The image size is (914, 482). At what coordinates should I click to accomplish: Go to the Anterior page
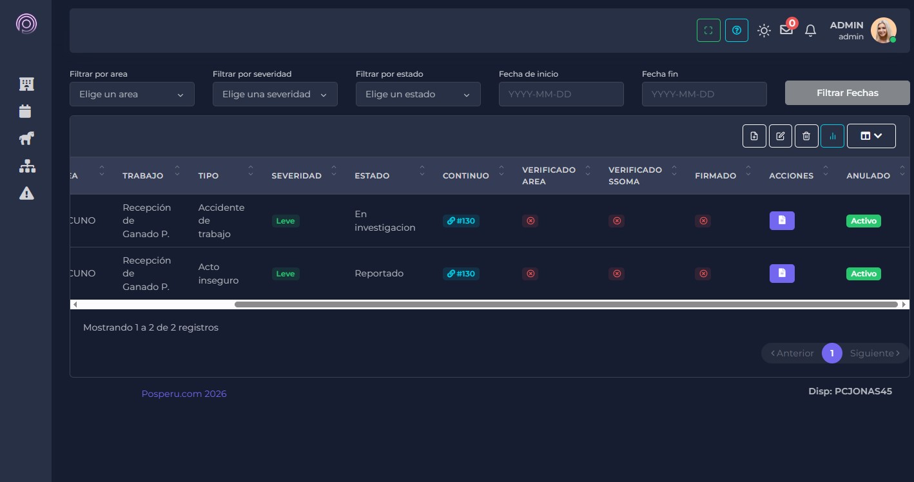click(792, 353)
